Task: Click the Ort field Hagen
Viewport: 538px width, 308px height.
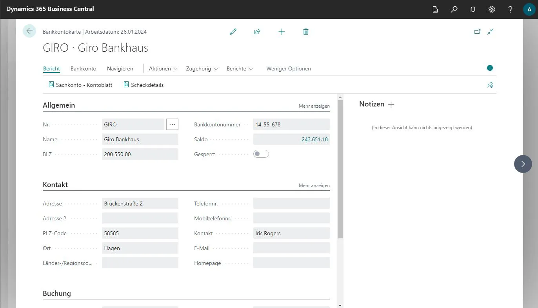Action: (x=140, y=248)
